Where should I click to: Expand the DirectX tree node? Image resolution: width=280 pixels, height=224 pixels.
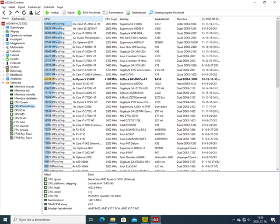coord(3,59)
